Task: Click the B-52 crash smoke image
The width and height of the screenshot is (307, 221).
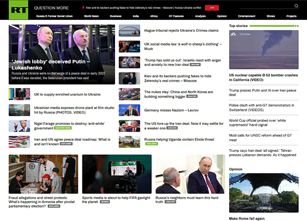Action: point(264,50)
